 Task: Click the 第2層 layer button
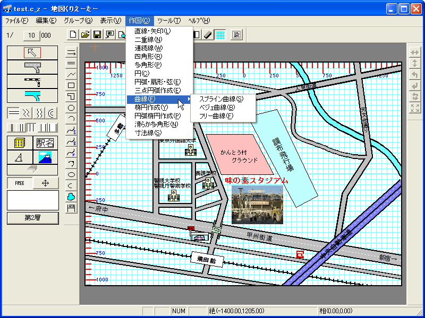tap(32, 218)
